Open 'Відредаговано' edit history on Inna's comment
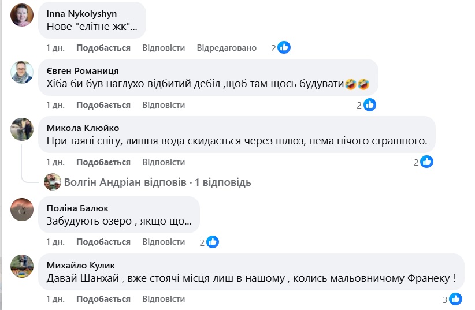 pos(227,48)
